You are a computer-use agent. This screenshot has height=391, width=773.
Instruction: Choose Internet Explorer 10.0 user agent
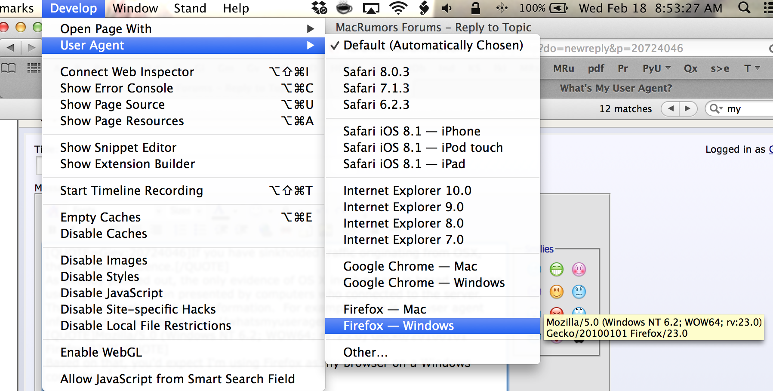coord(433,191)
